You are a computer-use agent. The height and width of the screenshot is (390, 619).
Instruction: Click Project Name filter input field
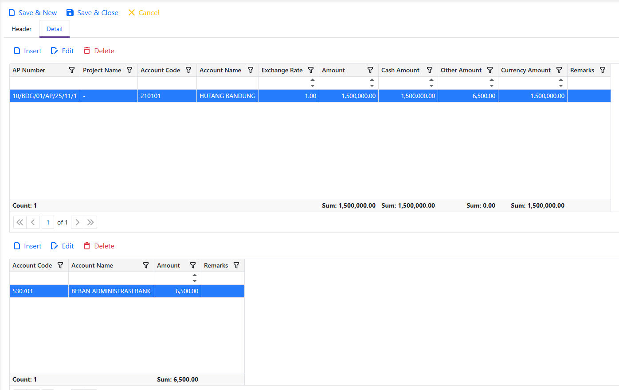[x=109, y=83]
